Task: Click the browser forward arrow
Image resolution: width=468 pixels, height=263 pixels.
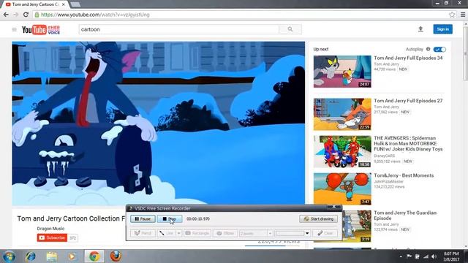Action: point(16,15)
